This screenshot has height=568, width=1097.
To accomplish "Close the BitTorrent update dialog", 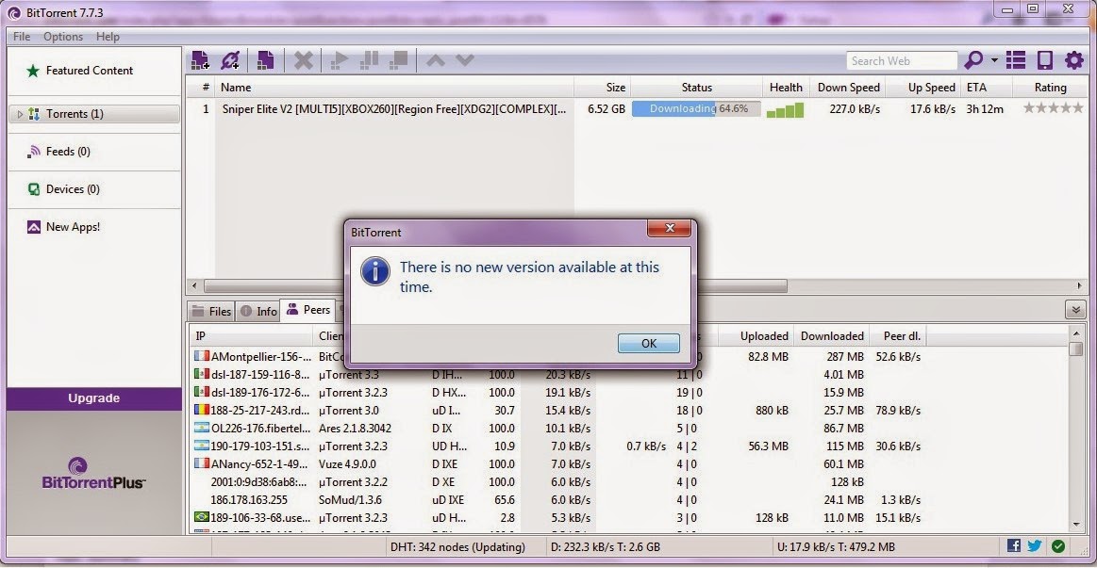I will pos(670,228).
